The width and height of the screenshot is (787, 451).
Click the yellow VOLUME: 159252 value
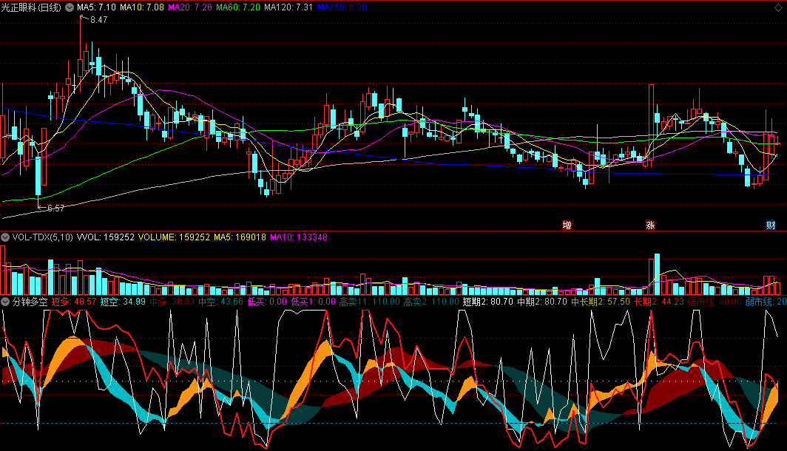[x=174, y=237]
